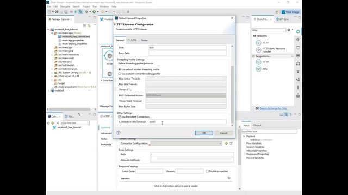Click the Connection Idle Timeout field
This screenshot has height=195, width=348.
tap(187, 122)
